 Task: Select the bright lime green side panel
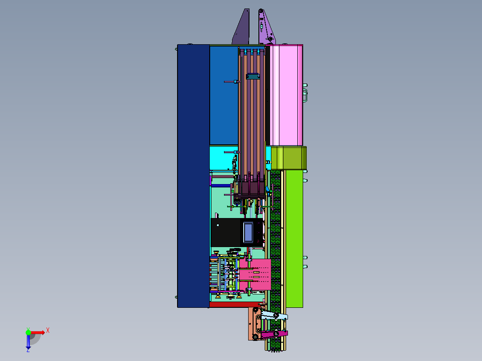pyautogui.click(x=294, y=239)
